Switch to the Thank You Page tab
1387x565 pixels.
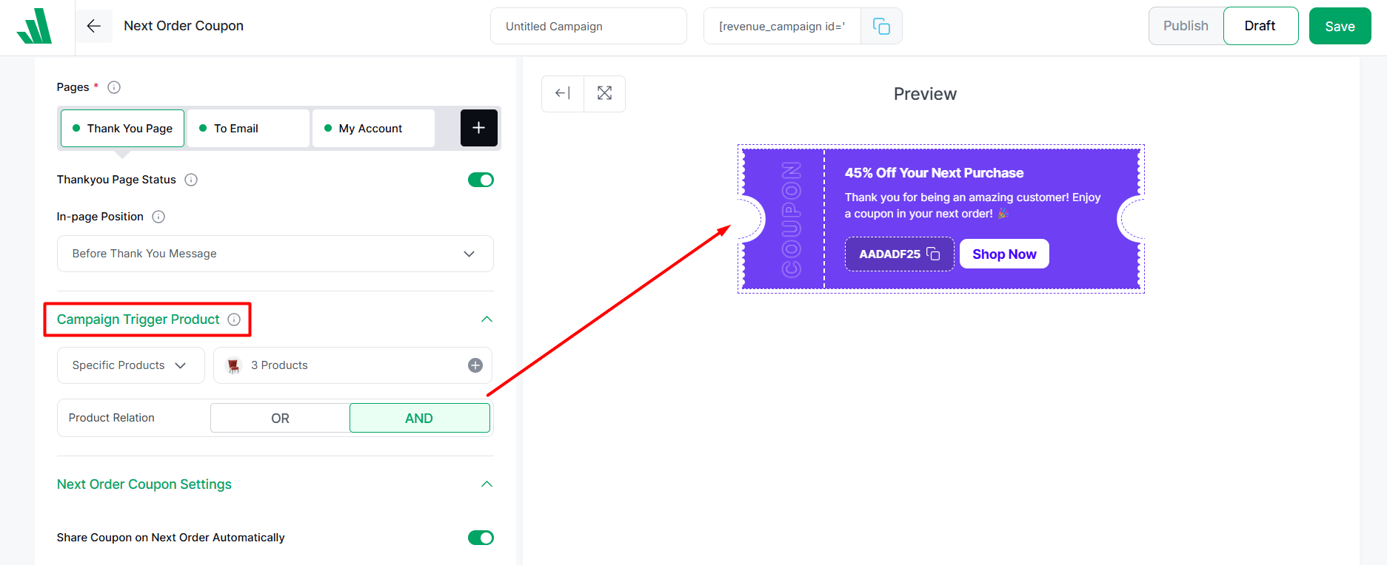point(122,129)
